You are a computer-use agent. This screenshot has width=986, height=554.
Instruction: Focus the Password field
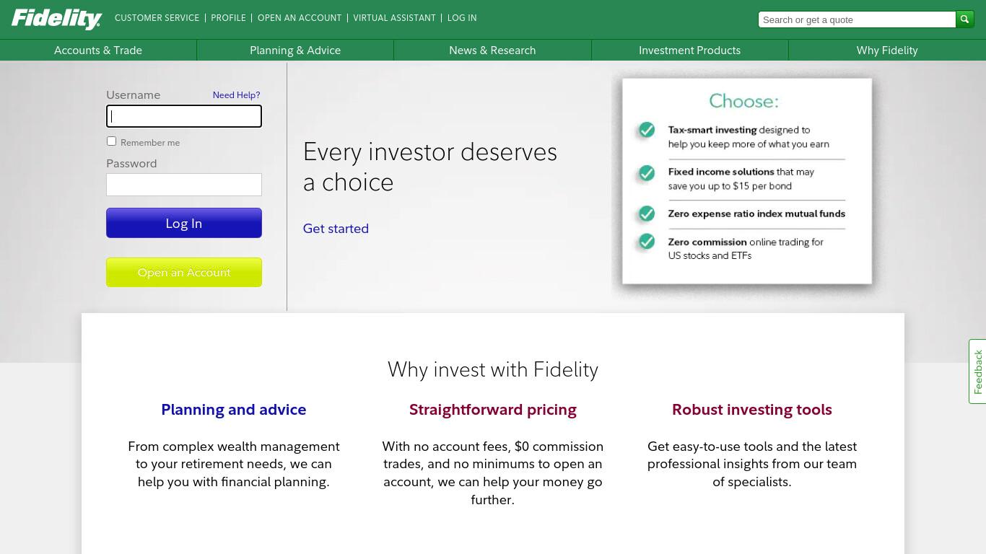pos(184,185)
